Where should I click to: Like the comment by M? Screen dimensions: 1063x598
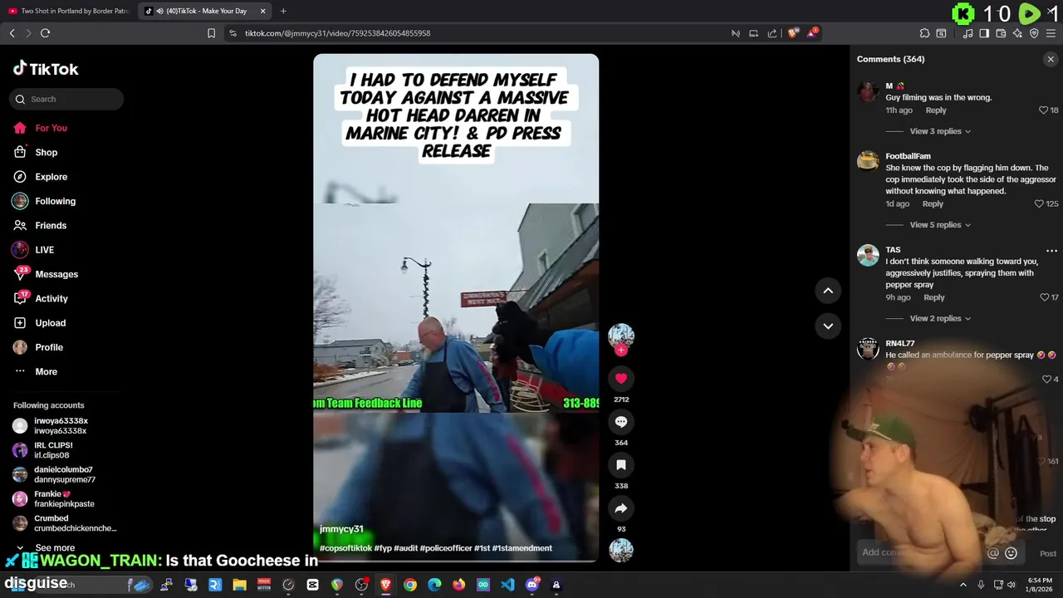[1044, 110]
